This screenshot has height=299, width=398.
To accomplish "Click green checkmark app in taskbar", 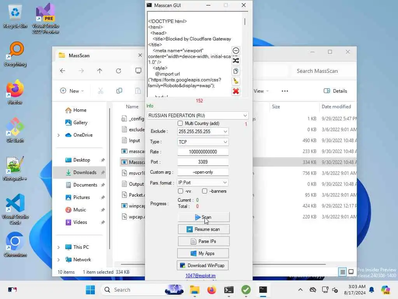I will click(x=246, y=290).
